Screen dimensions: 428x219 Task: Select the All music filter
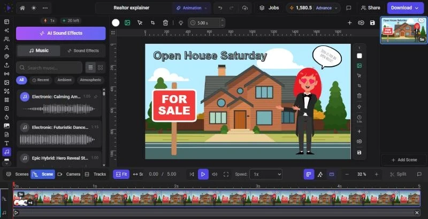pyautogui.click(x=21, y=80)
